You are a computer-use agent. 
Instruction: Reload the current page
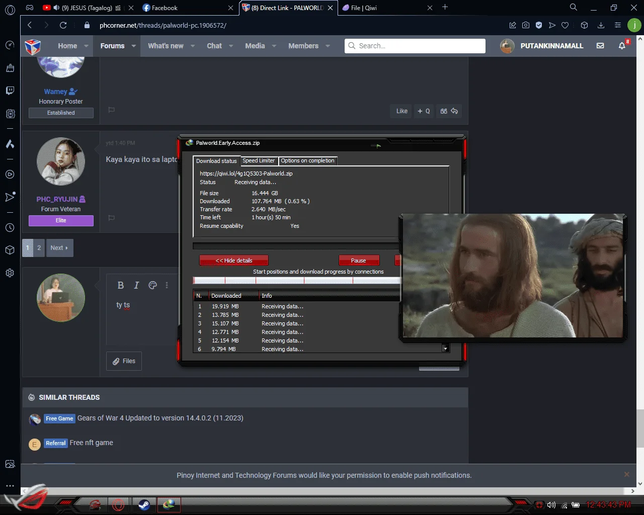click(63, 25)
